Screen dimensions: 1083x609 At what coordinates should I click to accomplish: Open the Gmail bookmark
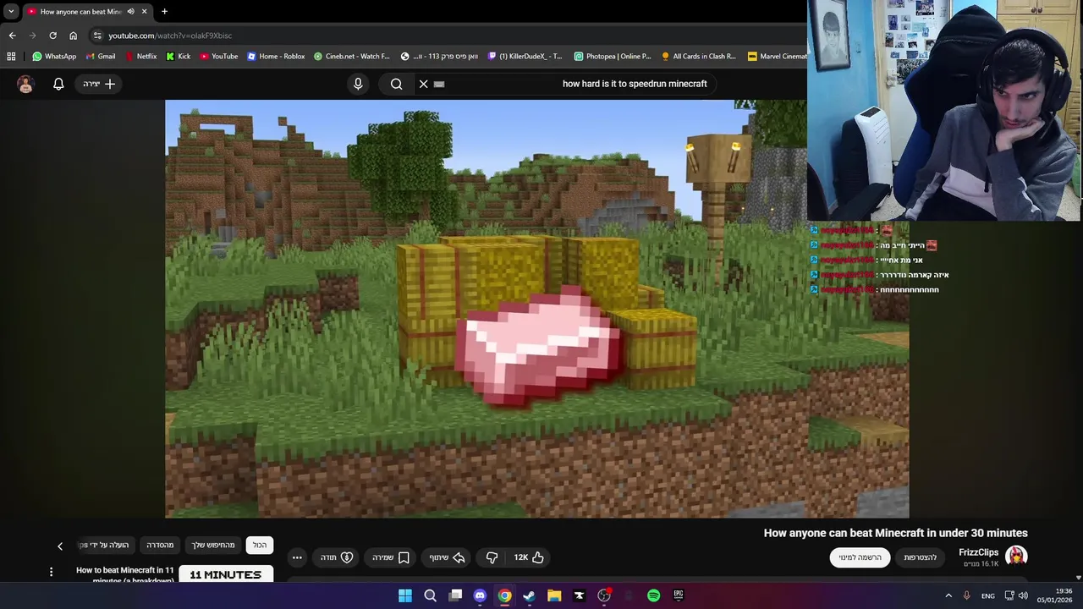pos(101,57)
